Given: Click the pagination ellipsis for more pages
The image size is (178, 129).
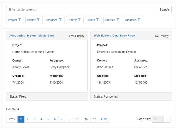Looking at the screenshot, I should click(69, 119).
